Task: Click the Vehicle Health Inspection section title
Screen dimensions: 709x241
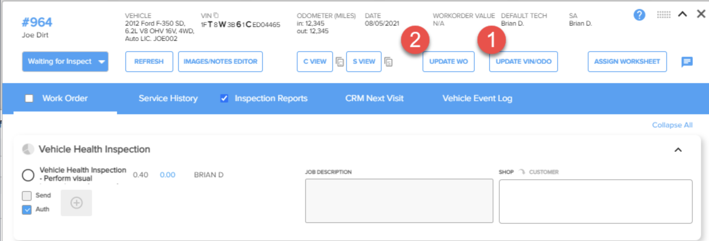Action: (x=94, y=149)
